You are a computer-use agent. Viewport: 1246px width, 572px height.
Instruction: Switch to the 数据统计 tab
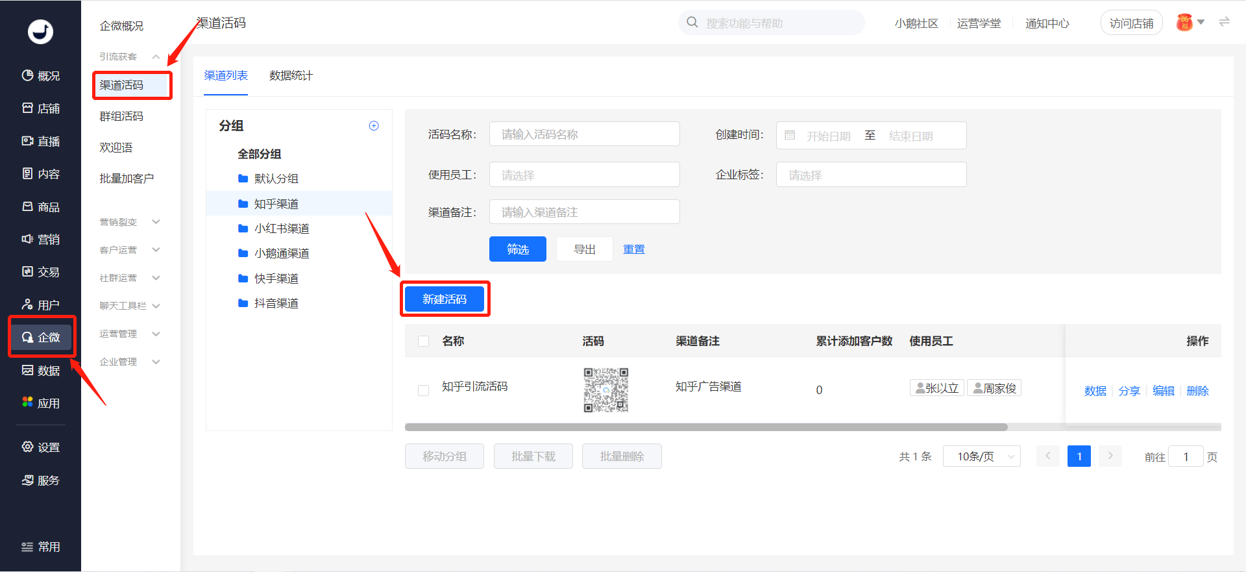click(x=291, y=76)
